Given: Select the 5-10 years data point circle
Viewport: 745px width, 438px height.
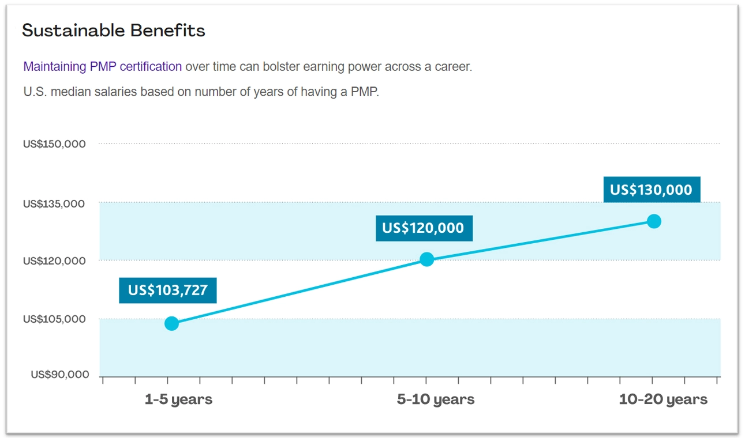Looking at the screenshot, I should 426,259.
